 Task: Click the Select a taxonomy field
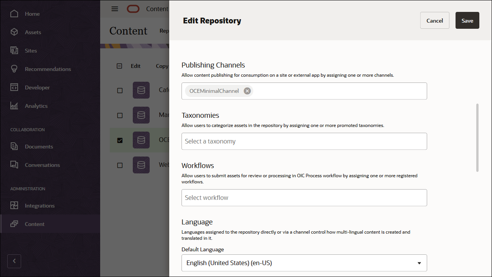tap(304, 141)
